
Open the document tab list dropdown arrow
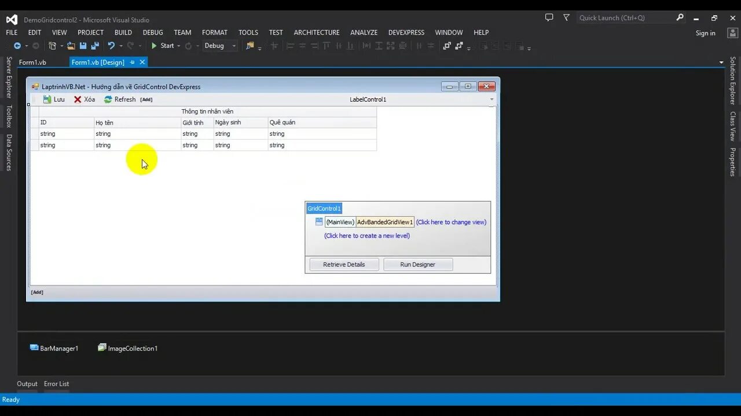tap(721, 62)
